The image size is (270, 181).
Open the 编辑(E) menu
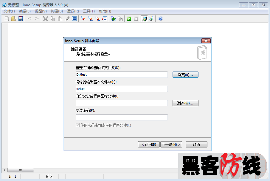pyautogui.click(x=25, y=11)
